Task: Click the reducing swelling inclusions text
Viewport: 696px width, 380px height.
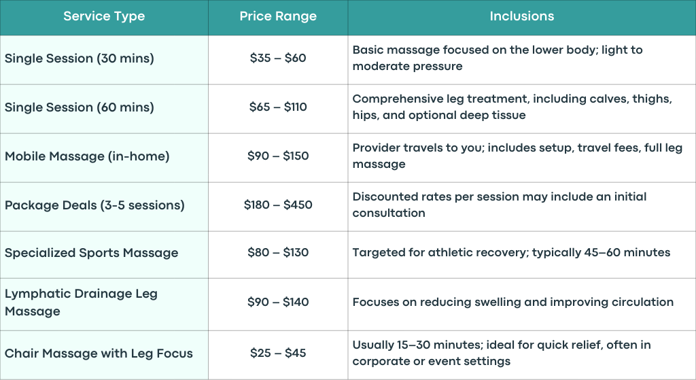Action: [x=513, y=303]
